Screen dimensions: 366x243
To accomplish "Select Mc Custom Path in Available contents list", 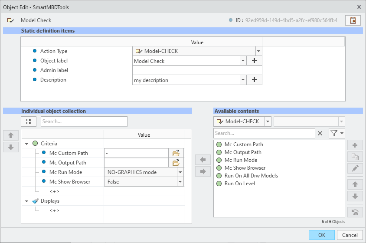I will tap(244, 144).
